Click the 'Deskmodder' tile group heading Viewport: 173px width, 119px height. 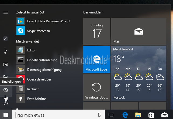tap(92, 12)
